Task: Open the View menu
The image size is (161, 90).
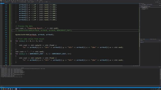Action: [6, 0]
